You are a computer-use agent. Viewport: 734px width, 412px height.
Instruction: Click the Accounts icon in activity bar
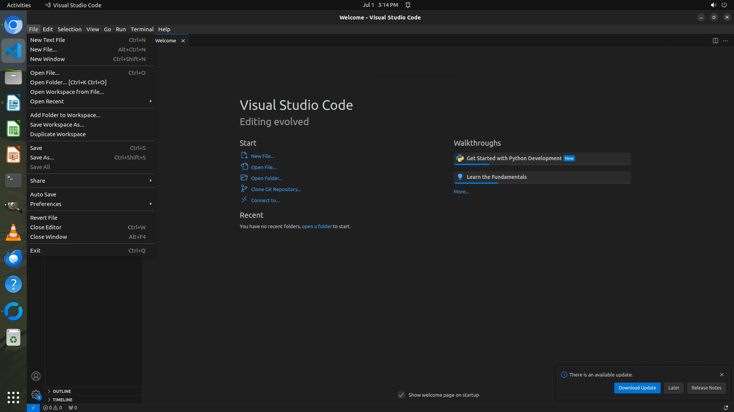click(36, 376)
